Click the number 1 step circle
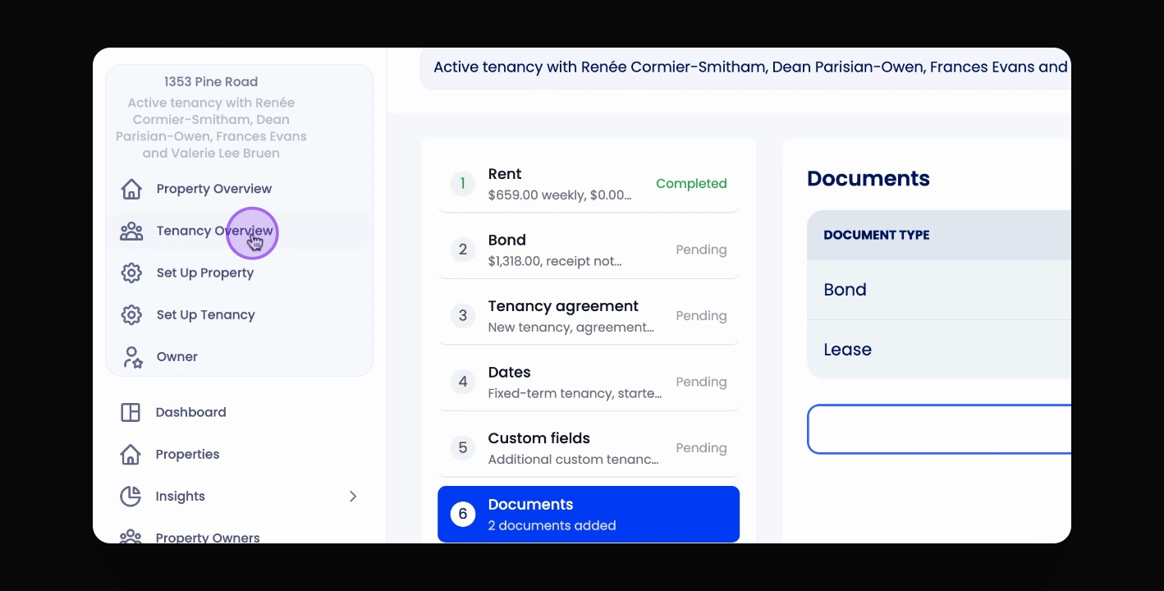This screenshot has width=1164, height=591. (x=463, y=184)
